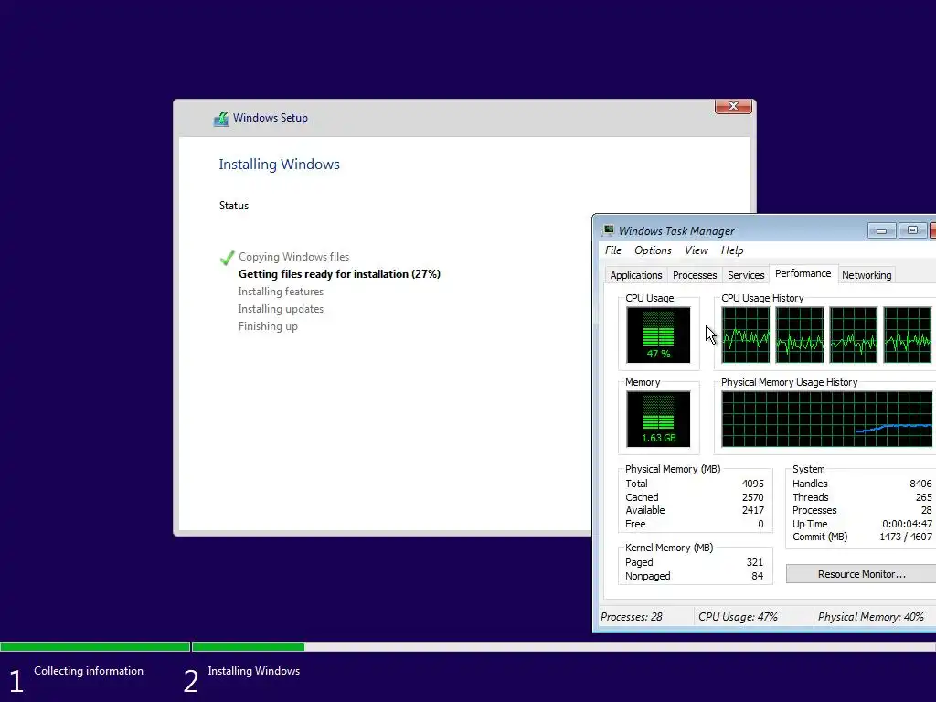This screenshot has height=702, width=936.
Task: Click 'Physical Memory: 40%' in the status bar
Action: pyautogui.click(x=870, y=617)
